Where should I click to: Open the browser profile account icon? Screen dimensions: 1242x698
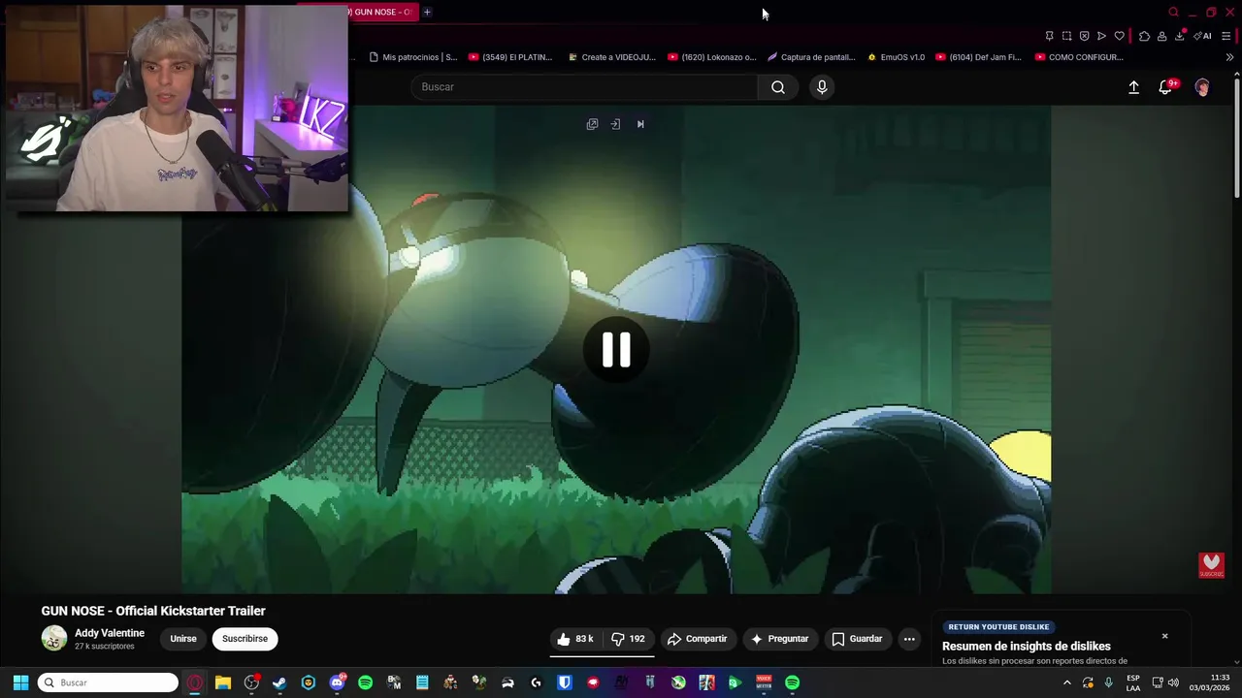click(x=1161, y=36)
